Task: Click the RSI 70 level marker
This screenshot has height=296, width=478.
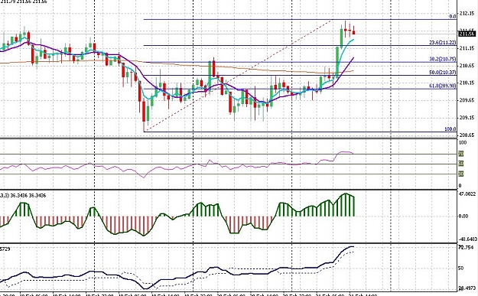Action: [x=461, y=154]
